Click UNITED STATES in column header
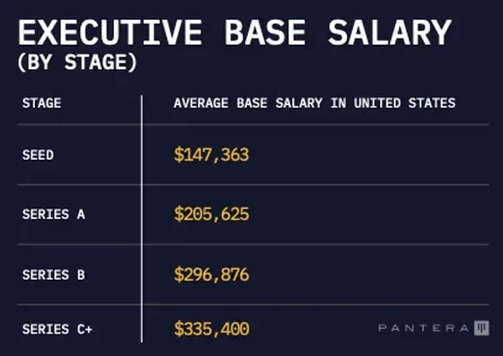This screenshot has width=503, height=356. coord(404,103)
